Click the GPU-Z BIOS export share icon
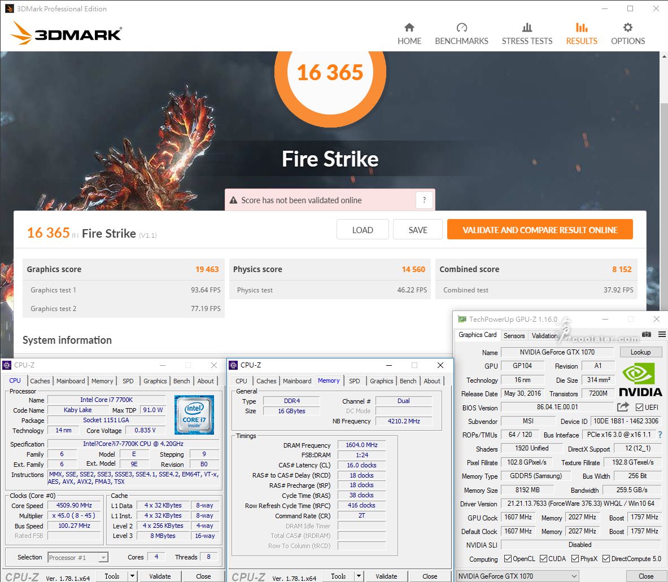The image size is (668, 582). (622, 407)
